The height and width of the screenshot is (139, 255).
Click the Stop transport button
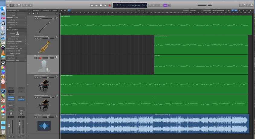coord(101,5)
